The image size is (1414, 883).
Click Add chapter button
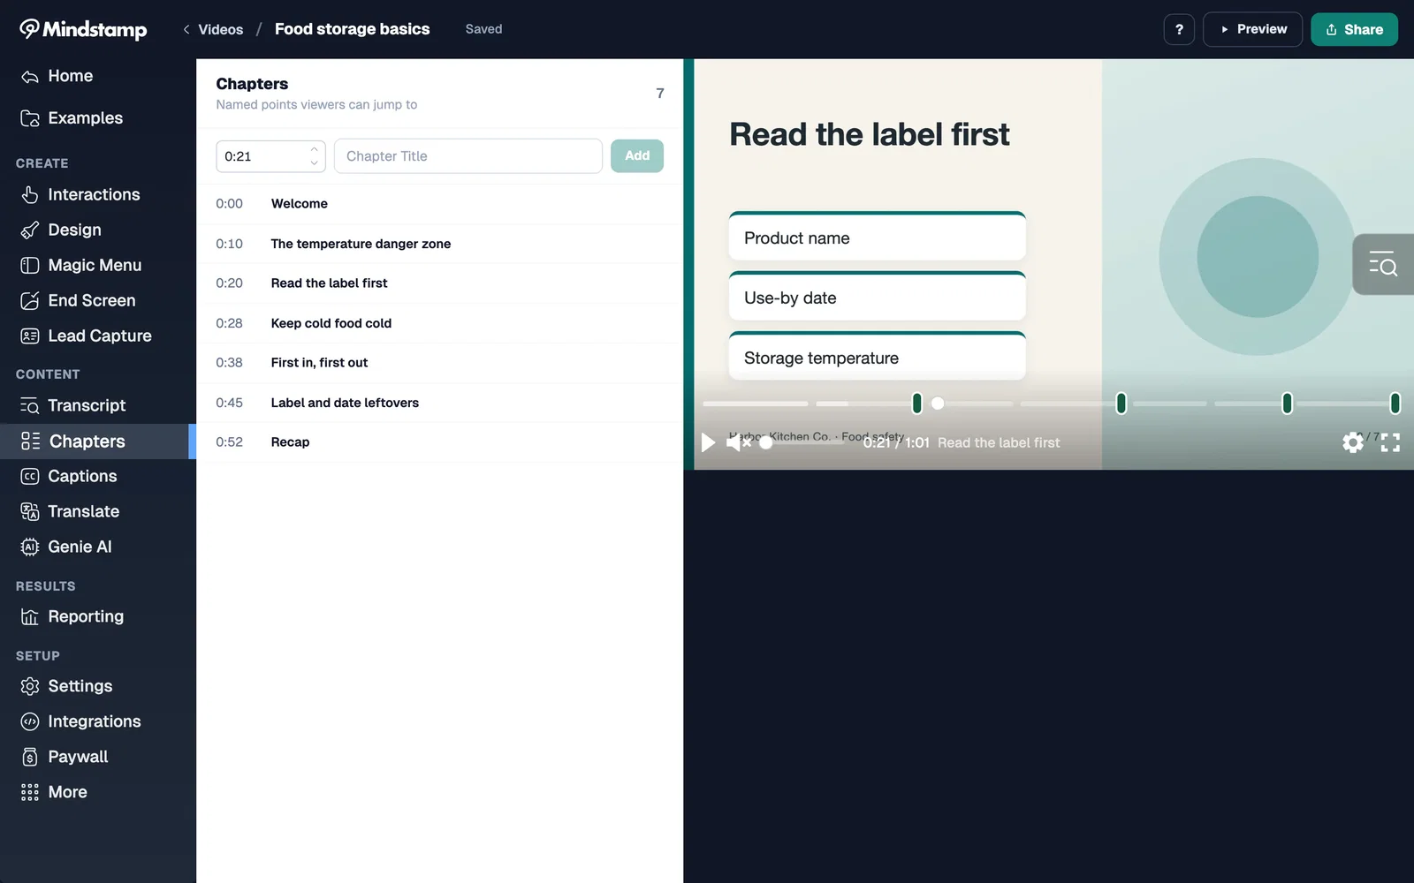pos(637,156)
